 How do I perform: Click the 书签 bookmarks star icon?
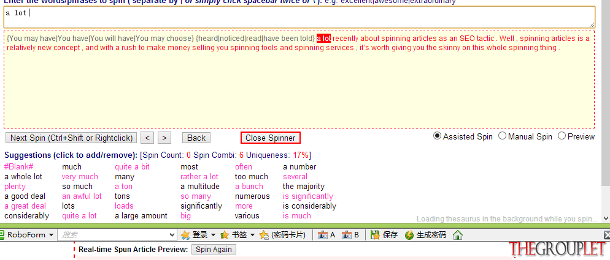click(x=225, y=235)
